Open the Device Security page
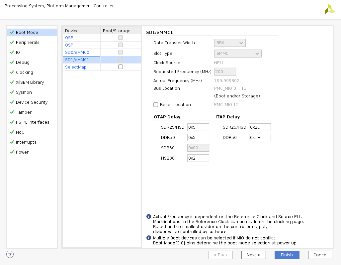341x265 pixels. click(32, 102)
